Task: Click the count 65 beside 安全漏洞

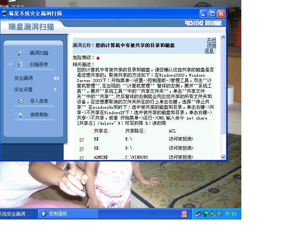Action: 56,78
